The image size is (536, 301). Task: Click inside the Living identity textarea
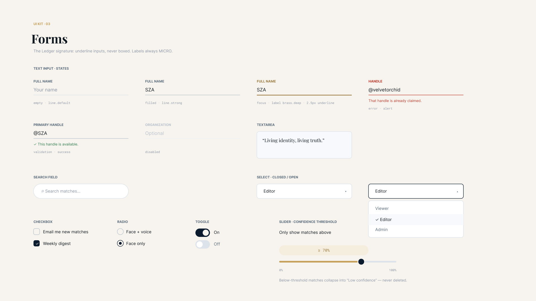304,145
